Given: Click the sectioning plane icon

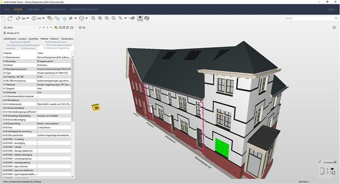Looking at the screenshot, I should pos(132,18).
